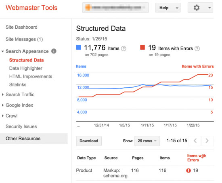The height and width of the screenshot is (183, 222).
Task: Open Site Dashboard
Action: [x=21, y=27]
